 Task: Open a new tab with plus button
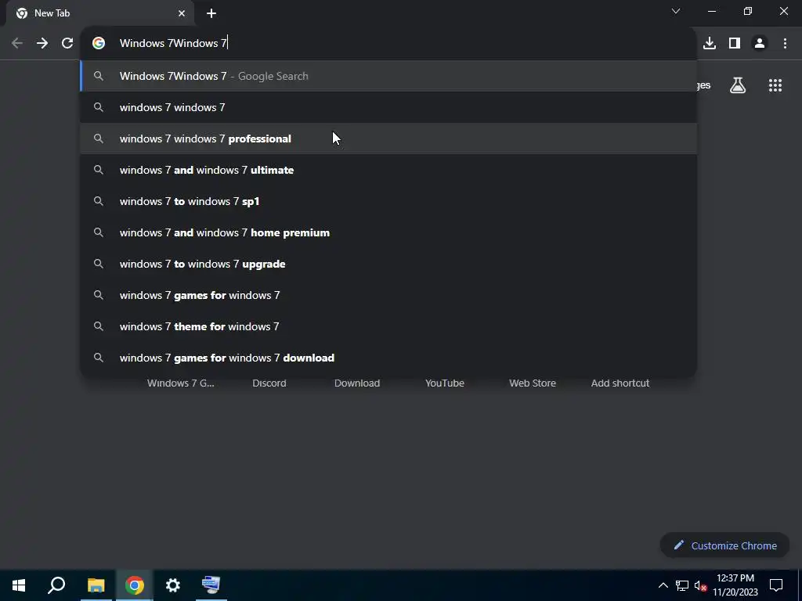tap(211, 13)
